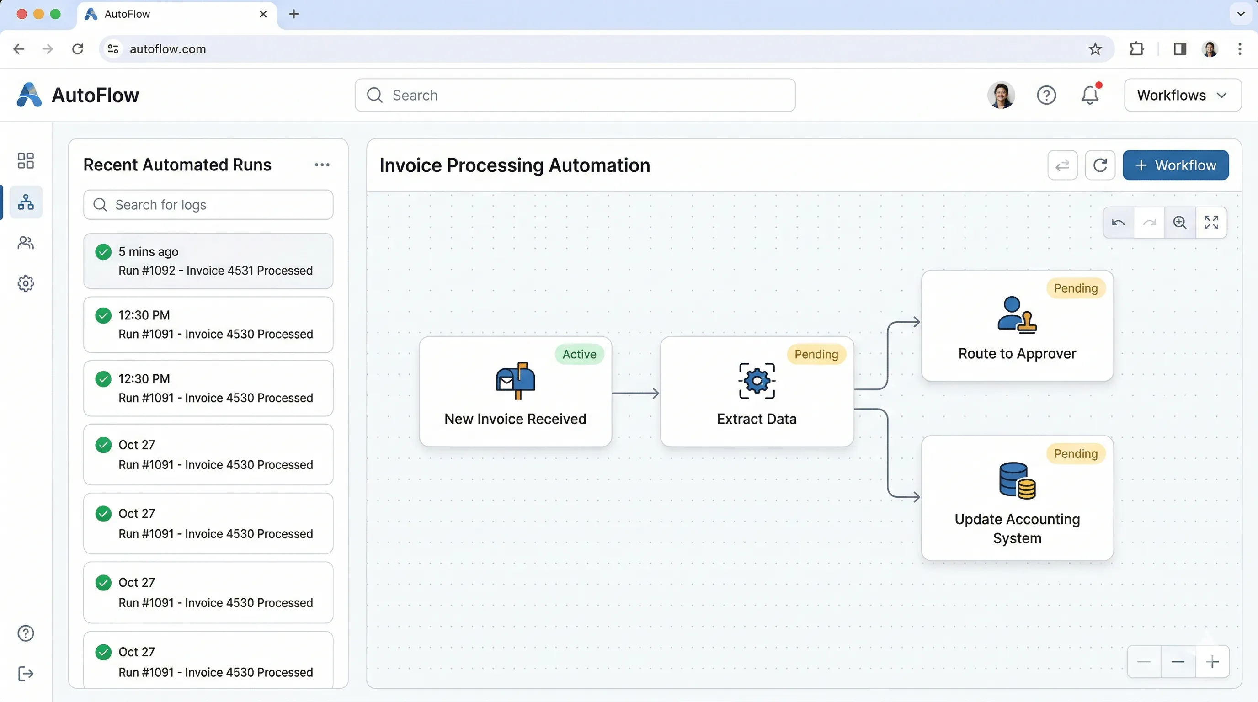Open help via the question mark icon

[1046, 95]
